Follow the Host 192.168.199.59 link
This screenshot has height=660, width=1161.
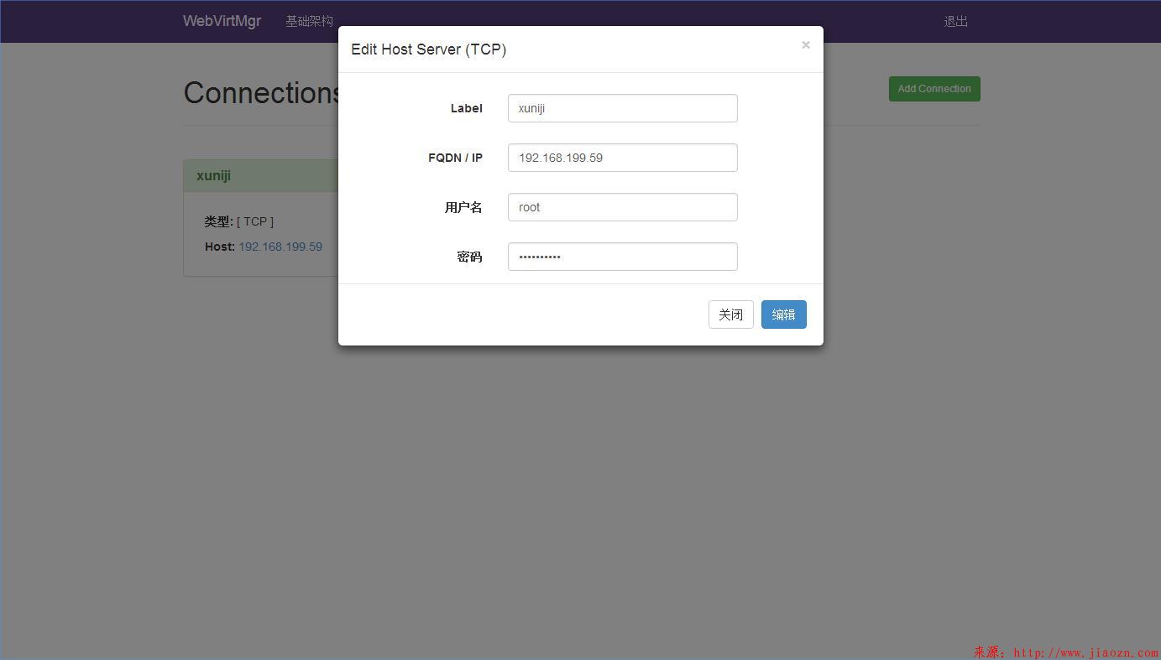click(280, 247)
